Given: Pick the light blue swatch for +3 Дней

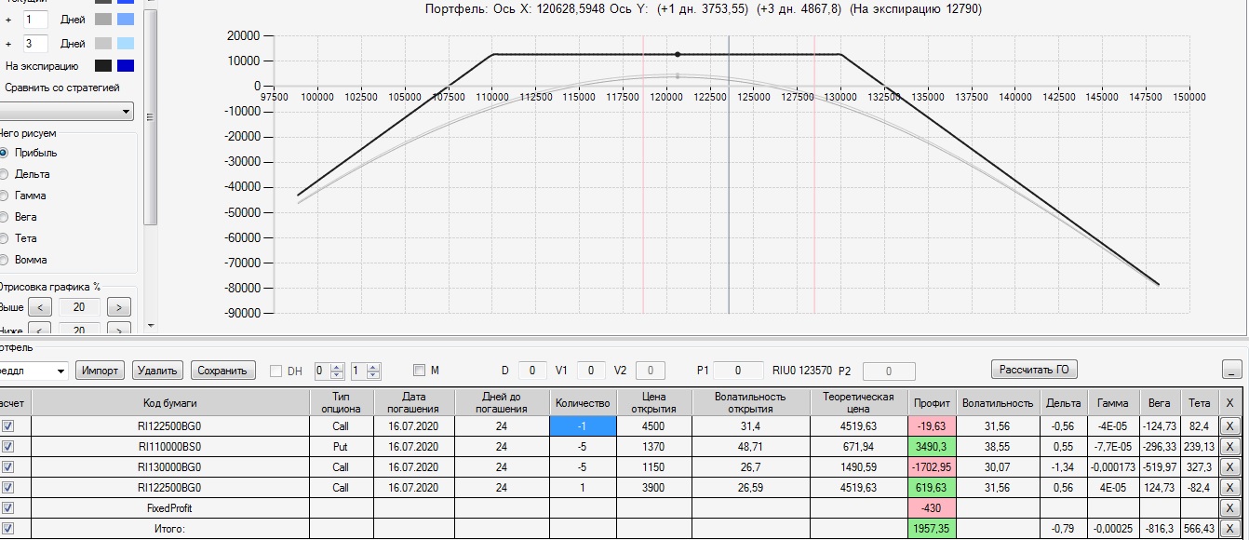Looking at the screenshot, I should tap(126, 43).
